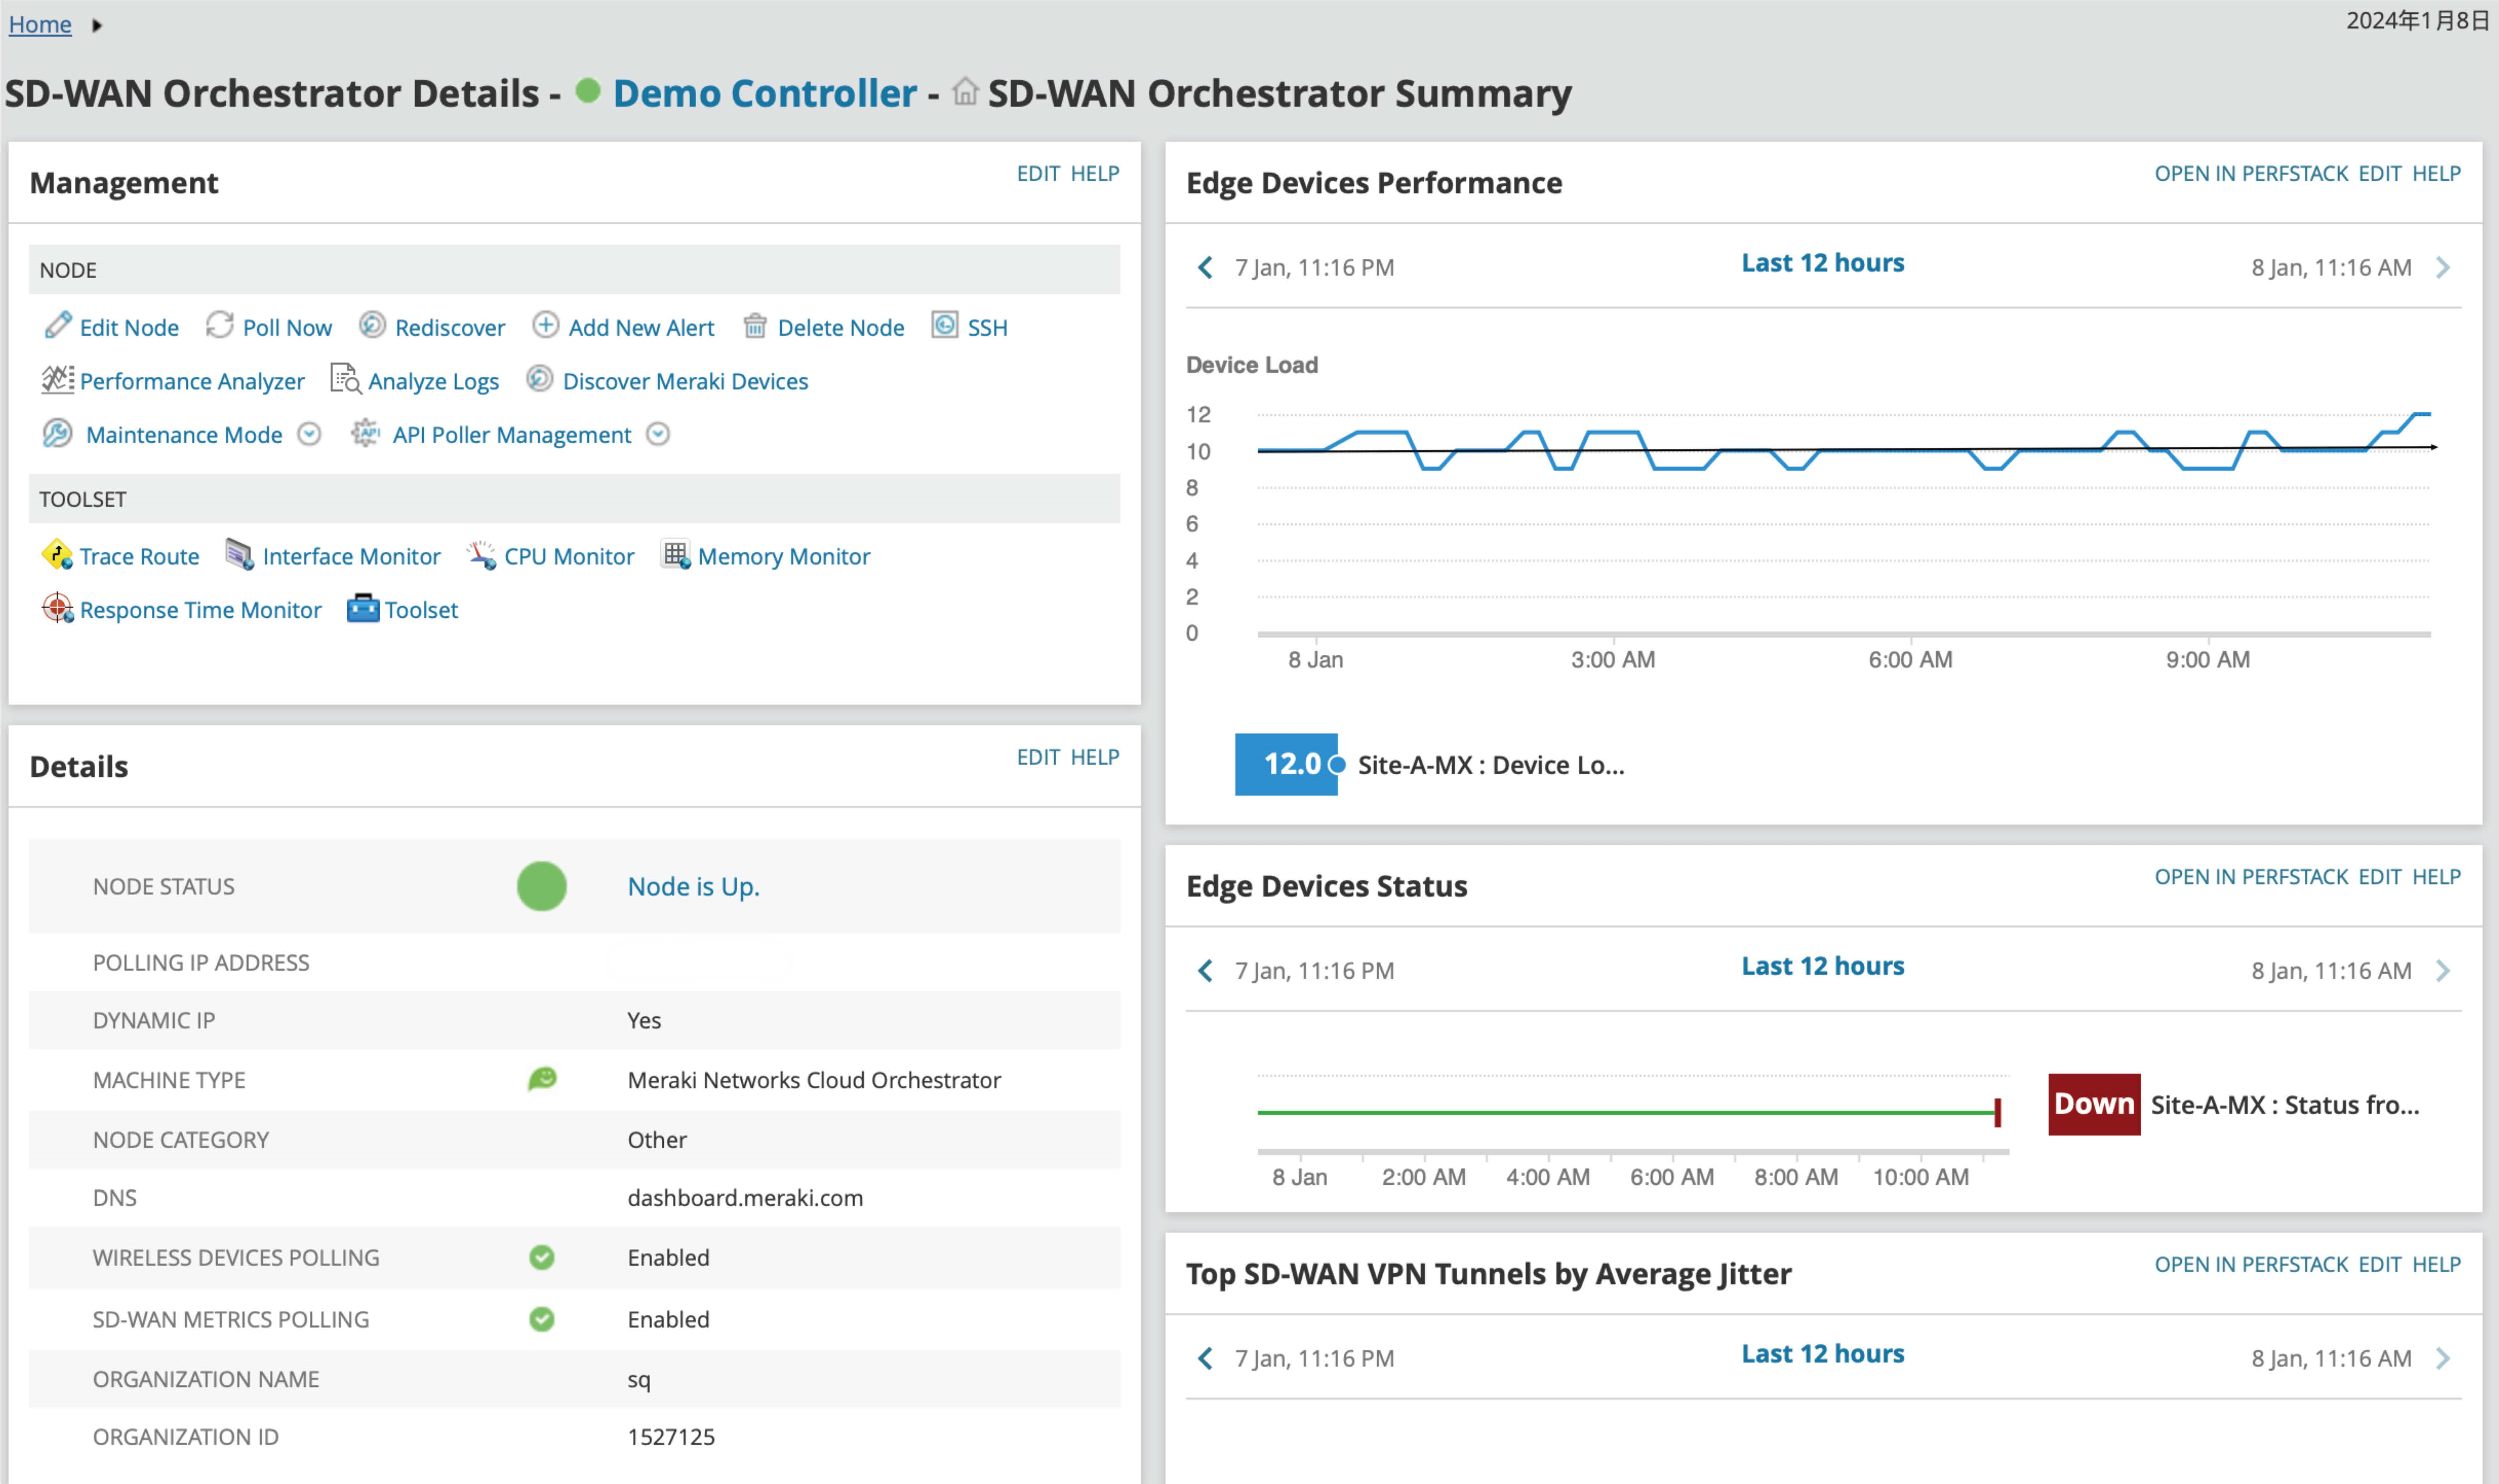This screenshot has height=1484, width=2499.
Task: Click the Delete Node trash icon
Action: 755,326
